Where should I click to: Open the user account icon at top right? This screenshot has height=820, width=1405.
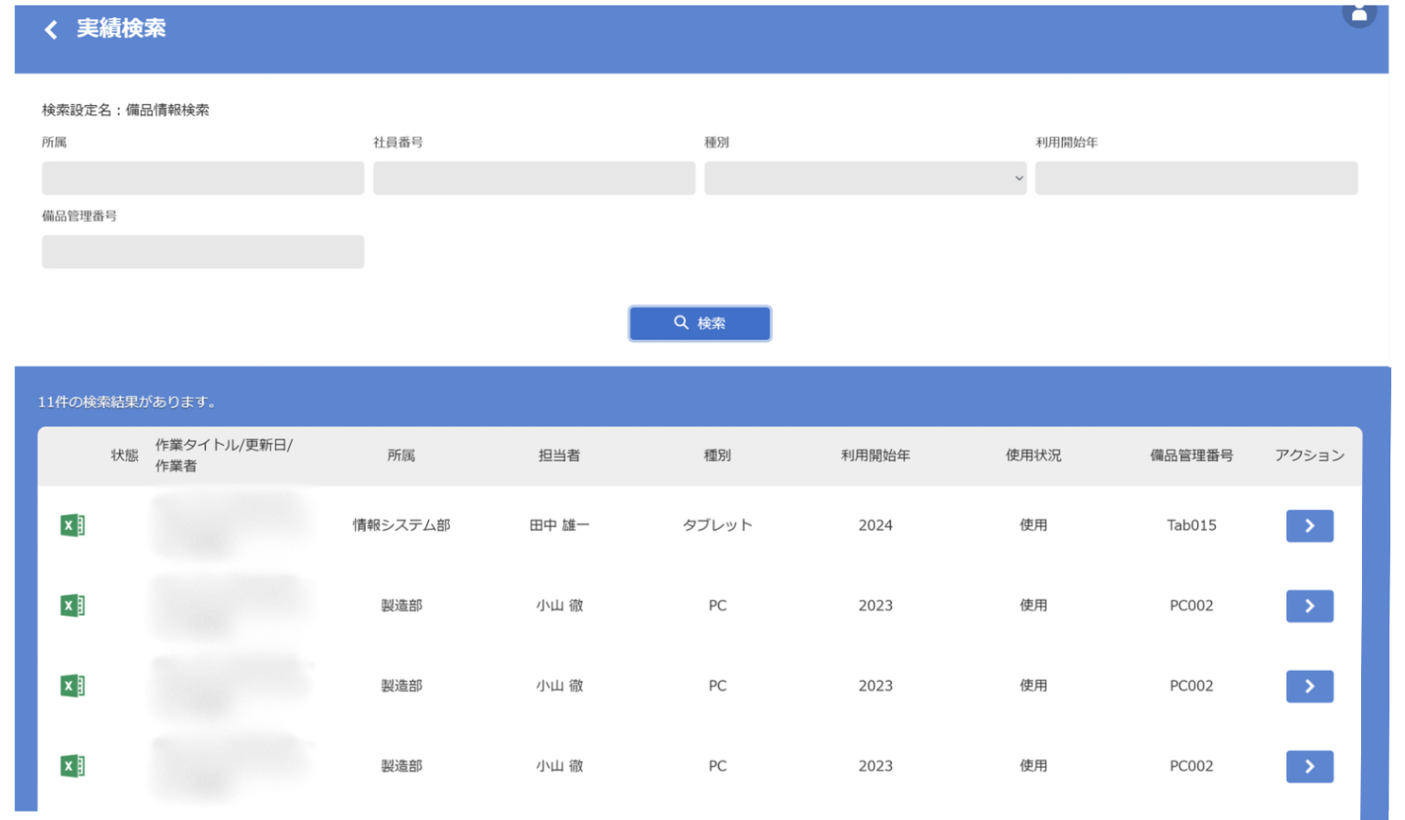point(1360,13)
